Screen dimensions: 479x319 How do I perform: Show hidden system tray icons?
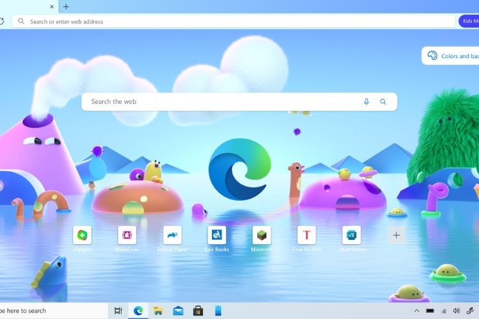[x=416, y=311]
